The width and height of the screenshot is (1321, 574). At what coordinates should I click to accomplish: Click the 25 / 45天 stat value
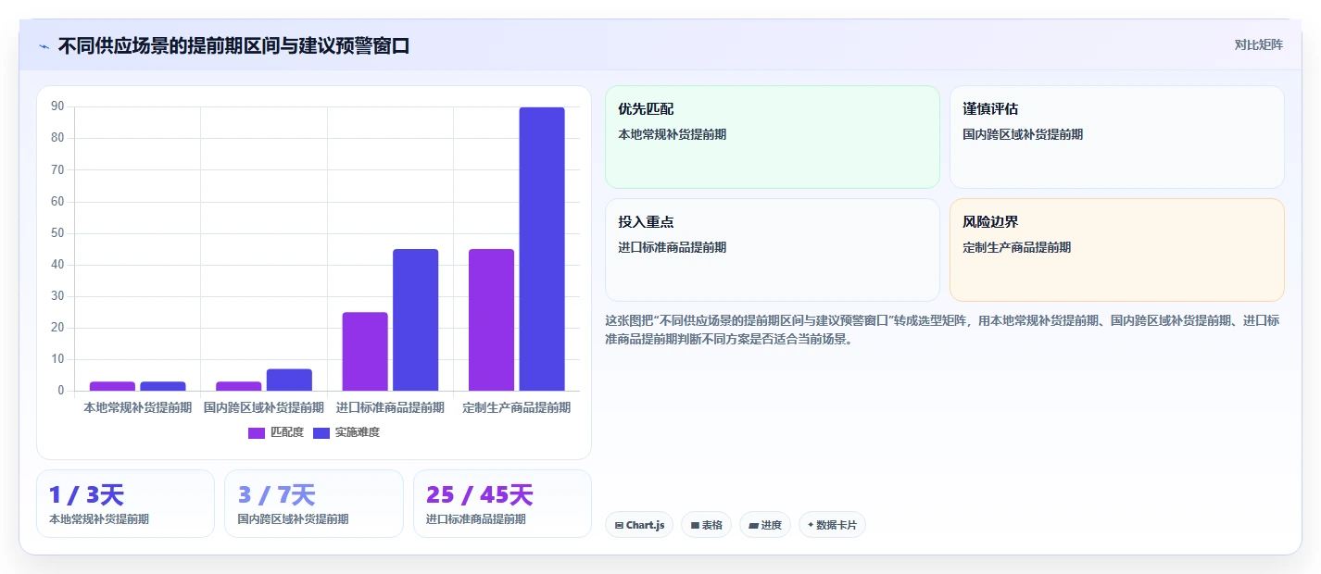480,495
